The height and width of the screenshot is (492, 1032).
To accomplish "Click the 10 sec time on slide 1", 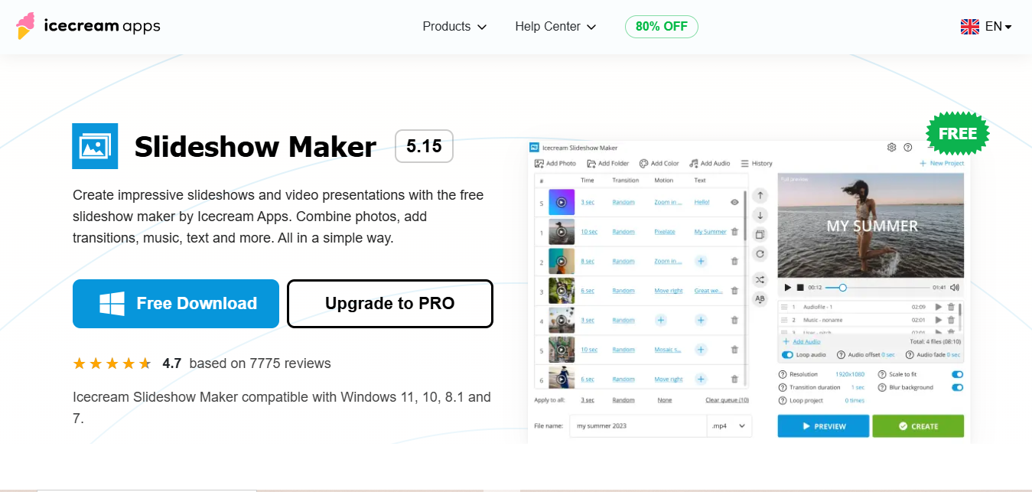I will pos(589,232).
